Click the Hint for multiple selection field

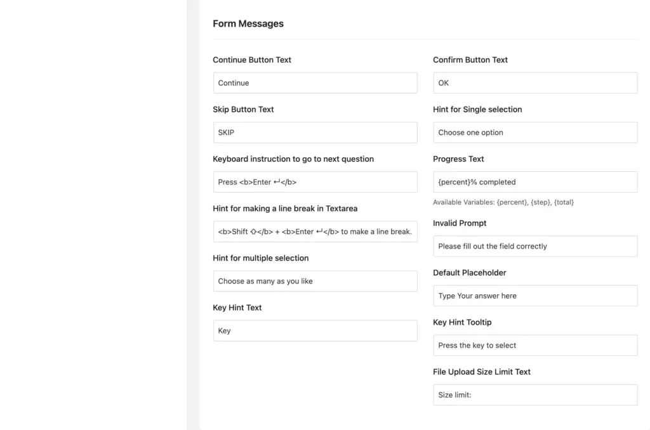click(315, 281)
